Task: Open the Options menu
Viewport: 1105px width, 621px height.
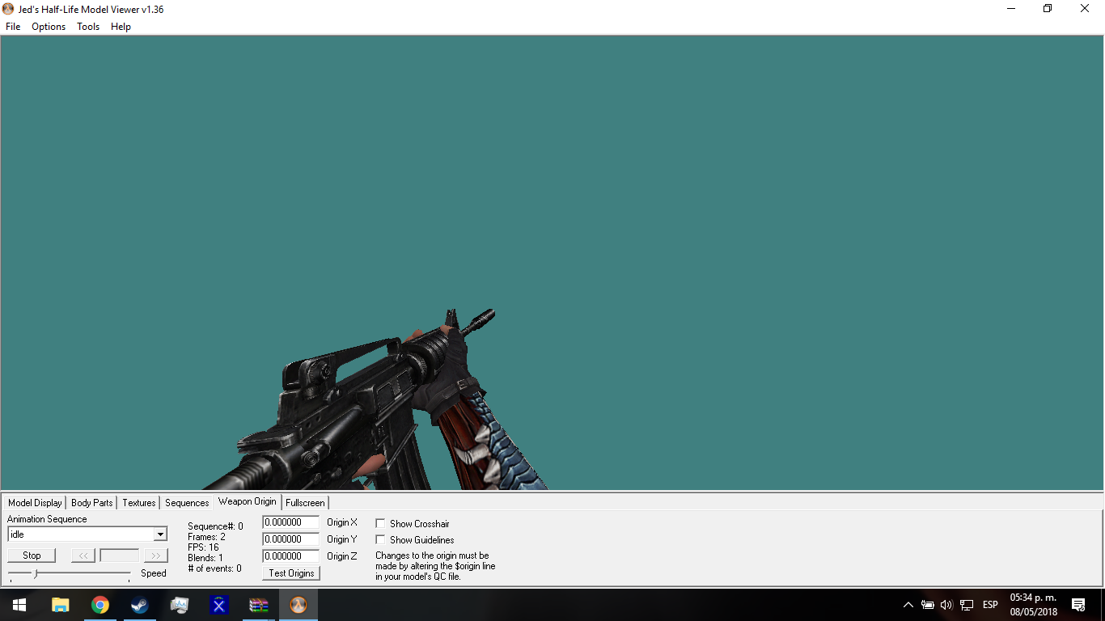Action: (x=49, y=27)
